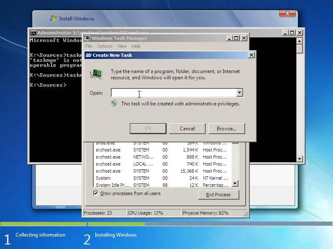Close the Create New Task dialog
The height and width of the screenshot is (249, 333).
(x=251, y=55)
